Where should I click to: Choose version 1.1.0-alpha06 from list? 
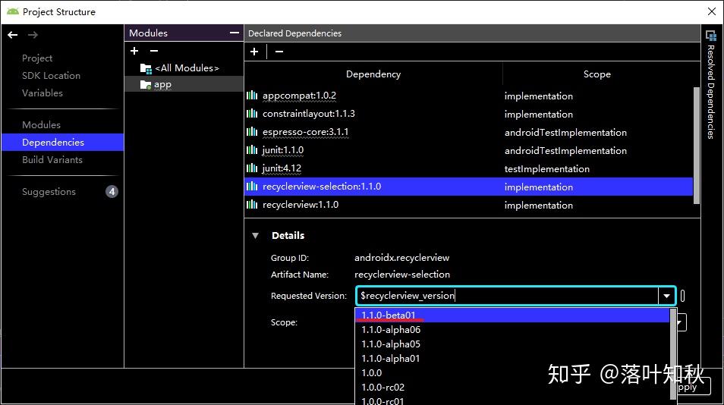[x=512, y=329]
